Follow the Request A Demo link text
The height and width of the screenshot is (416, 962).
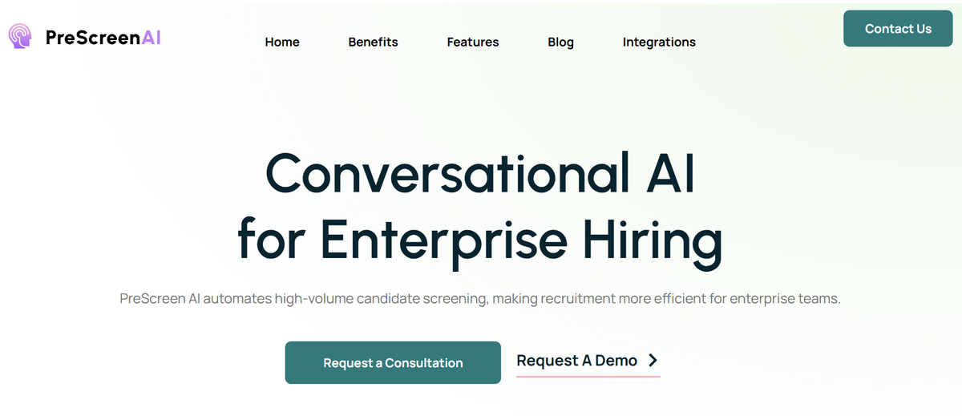coord(576,361)
